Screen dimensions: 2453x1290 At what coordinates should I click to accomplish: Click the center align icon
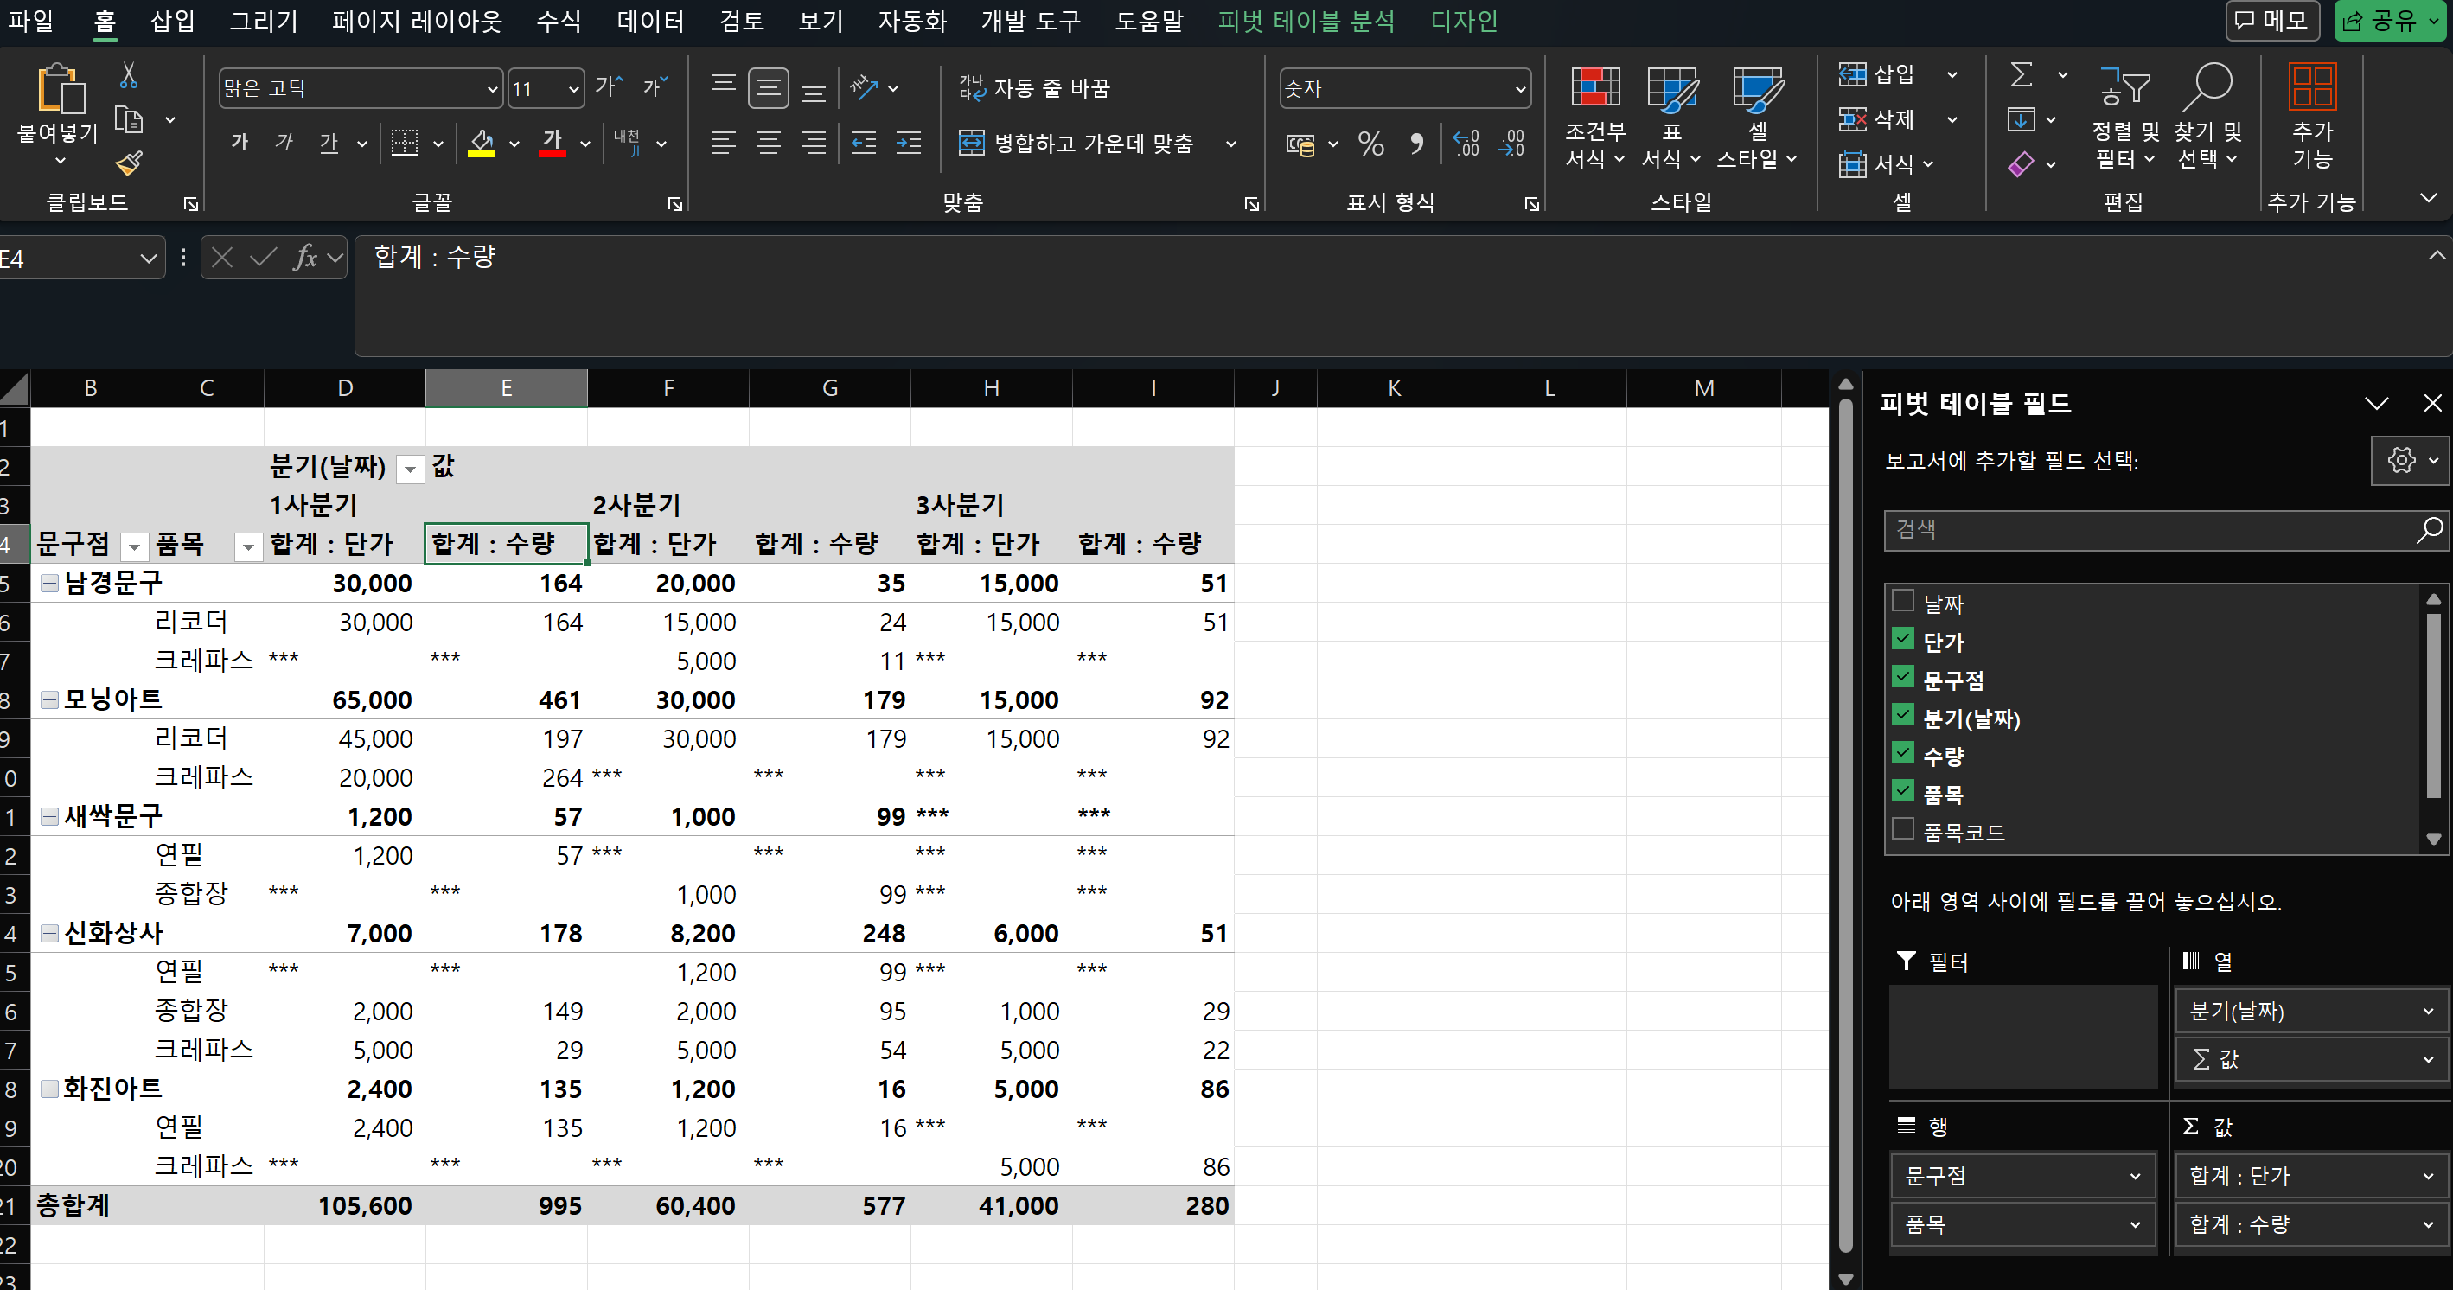(x=768, y=144)
